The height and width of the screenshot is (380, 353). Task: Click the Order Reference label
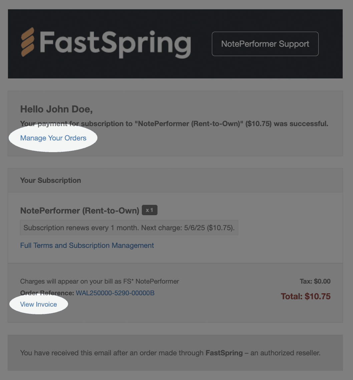[x=47, y=293]
